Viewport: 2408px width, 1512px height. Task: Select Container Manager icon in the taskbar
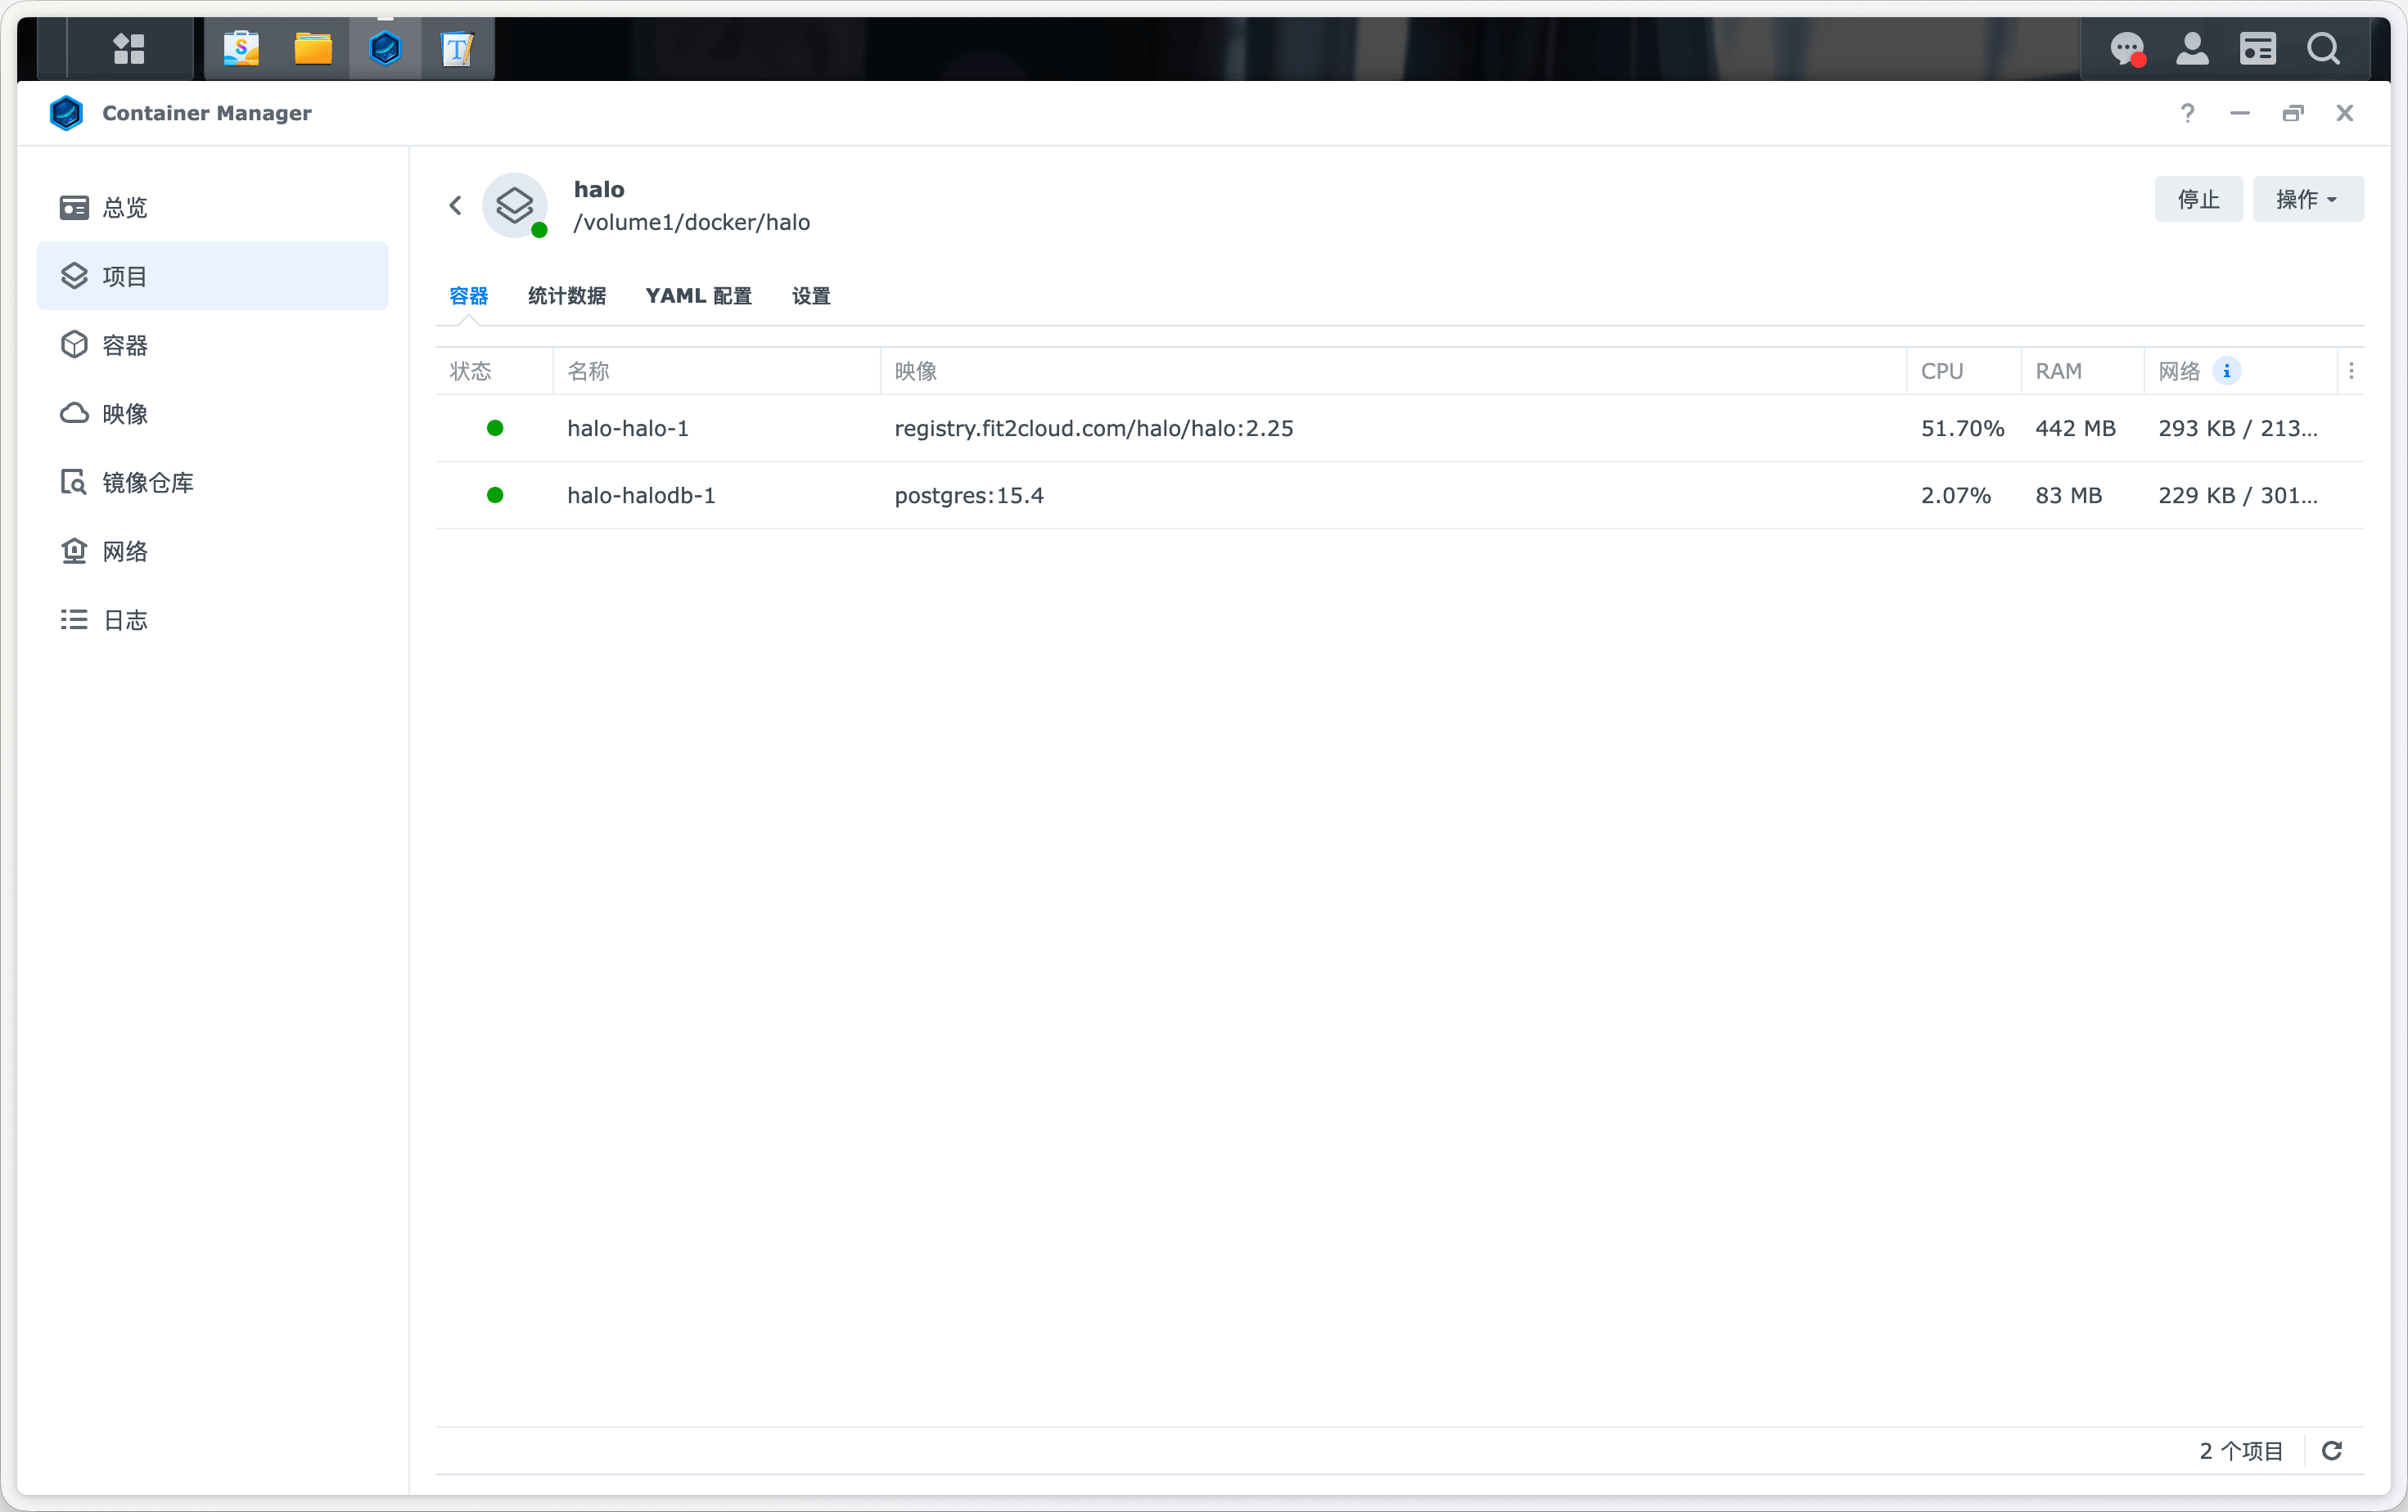pyautogui.click(x=385, y=48)
